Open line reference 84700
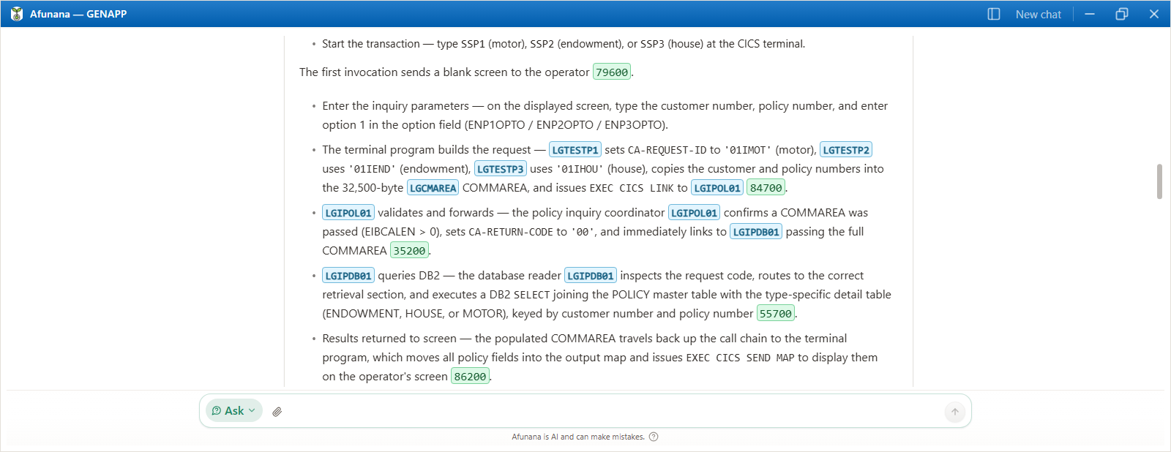 pos(766,188)
